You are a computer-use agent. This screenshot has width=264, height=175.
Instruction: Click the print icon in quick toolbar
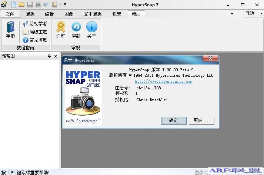click(38, 5)
